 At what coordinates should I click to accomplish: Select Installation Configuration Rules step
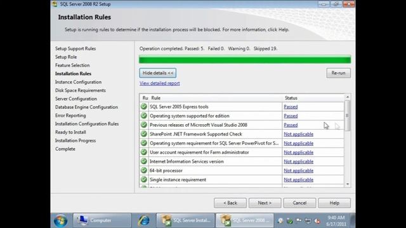(x=87, y=124)
